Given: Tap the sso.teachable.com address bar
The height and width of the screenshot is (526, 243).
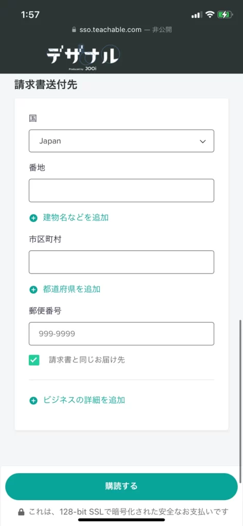Looking at the screenshot, I should coord(122,30).
